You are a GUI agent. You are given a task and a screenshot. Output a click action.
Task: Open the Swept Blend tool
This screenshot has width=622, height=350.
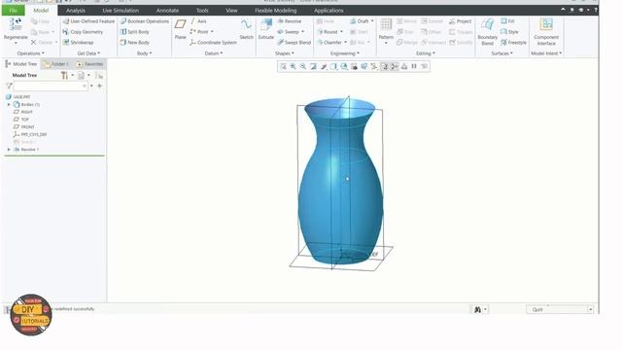(294, 42)
